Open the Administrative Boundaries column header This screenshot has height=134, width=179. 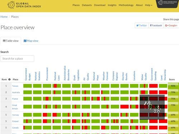[x=67, y=73]
